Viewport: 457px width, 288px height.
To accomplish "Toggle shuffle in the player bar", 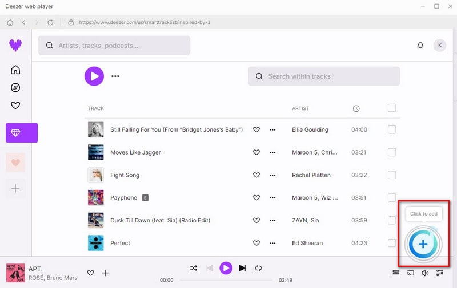I will (x=194, y=268).
